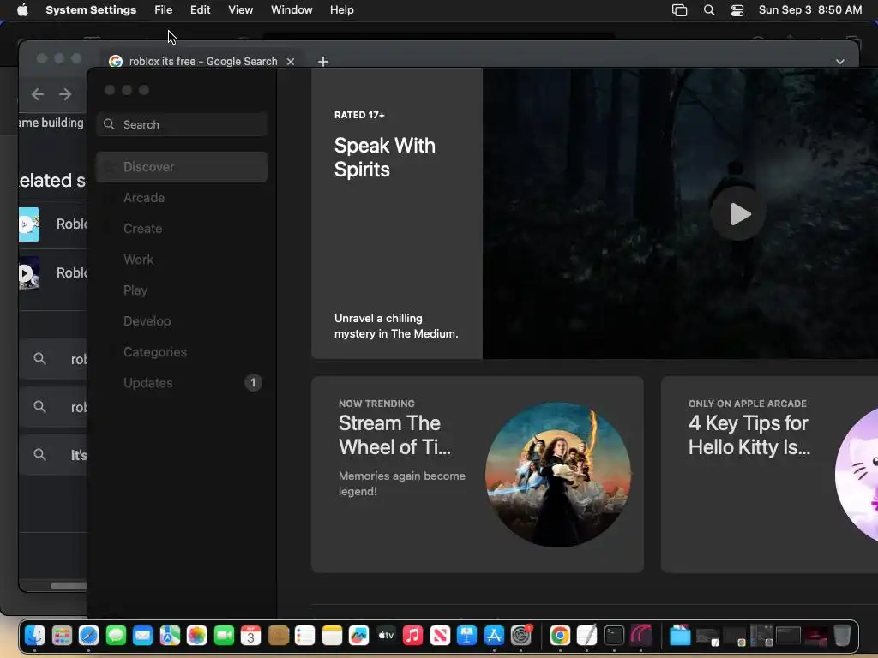Open System Settings app menu
Screen dimensions: 878x658
91,10
